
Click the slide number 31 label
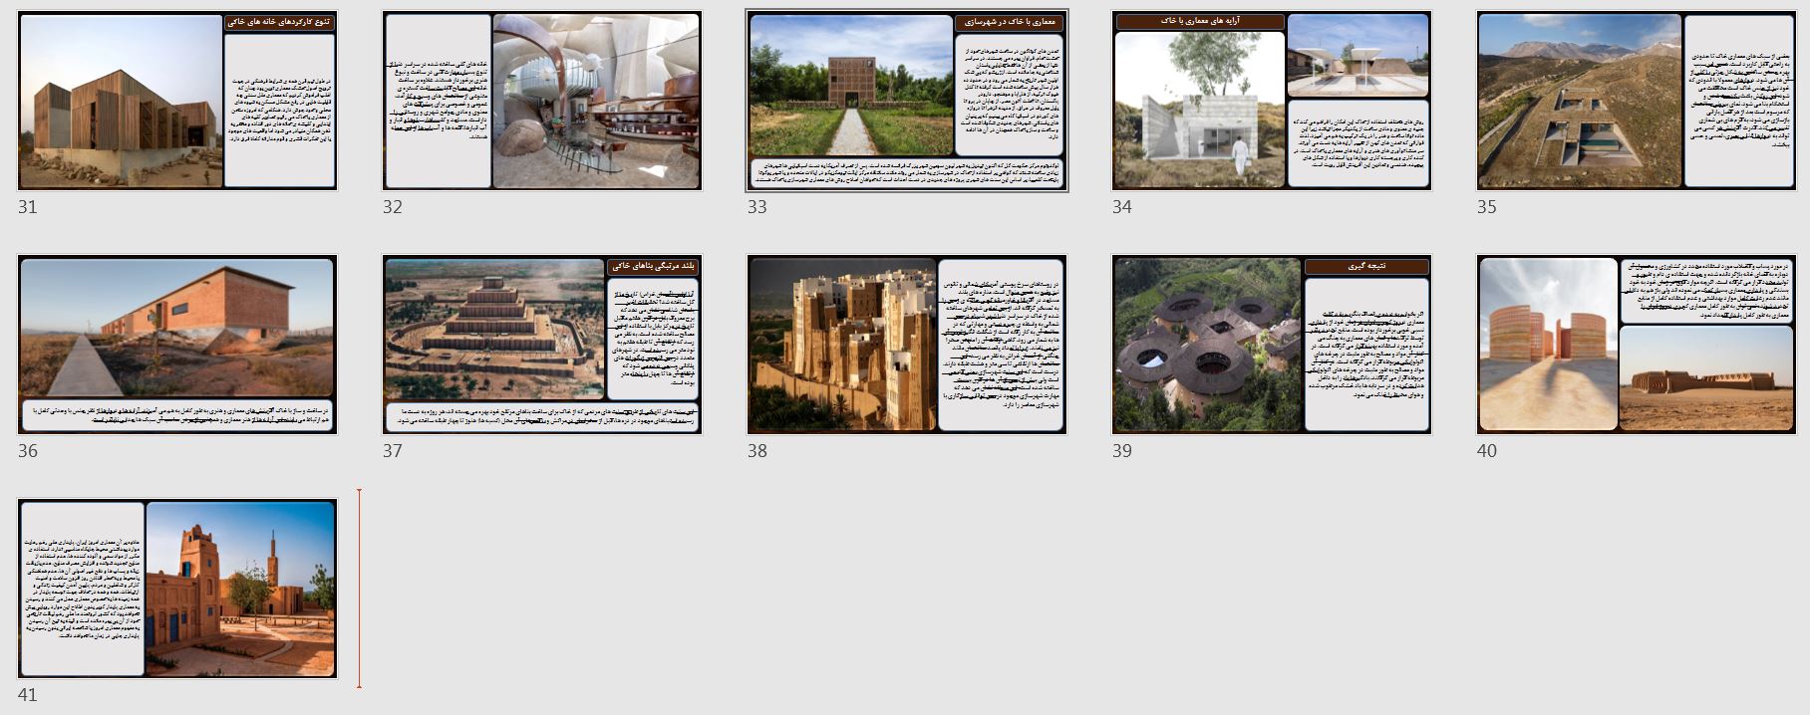[x=28, y=207]
